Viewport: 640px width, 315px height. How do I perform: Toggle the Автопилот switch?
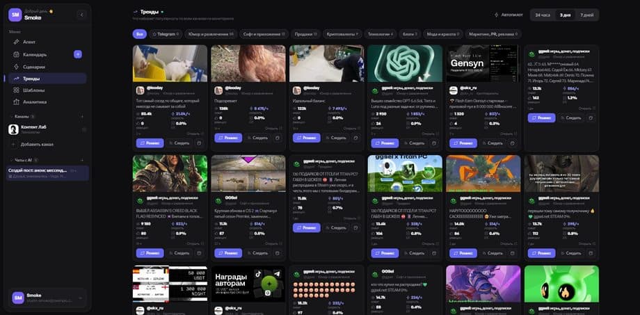pyautogui.click(x=508, y=15)
